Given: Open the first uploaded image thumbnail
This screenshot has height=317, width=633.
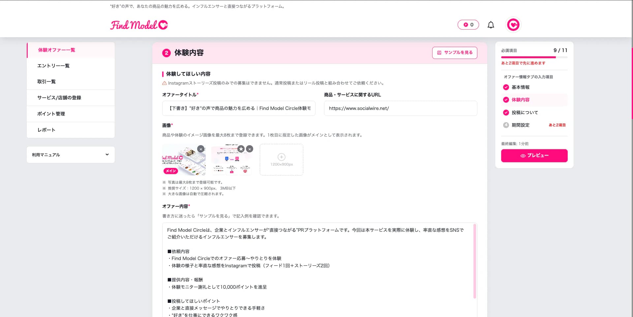Looking at the screenshot, I should pos(184,160).
